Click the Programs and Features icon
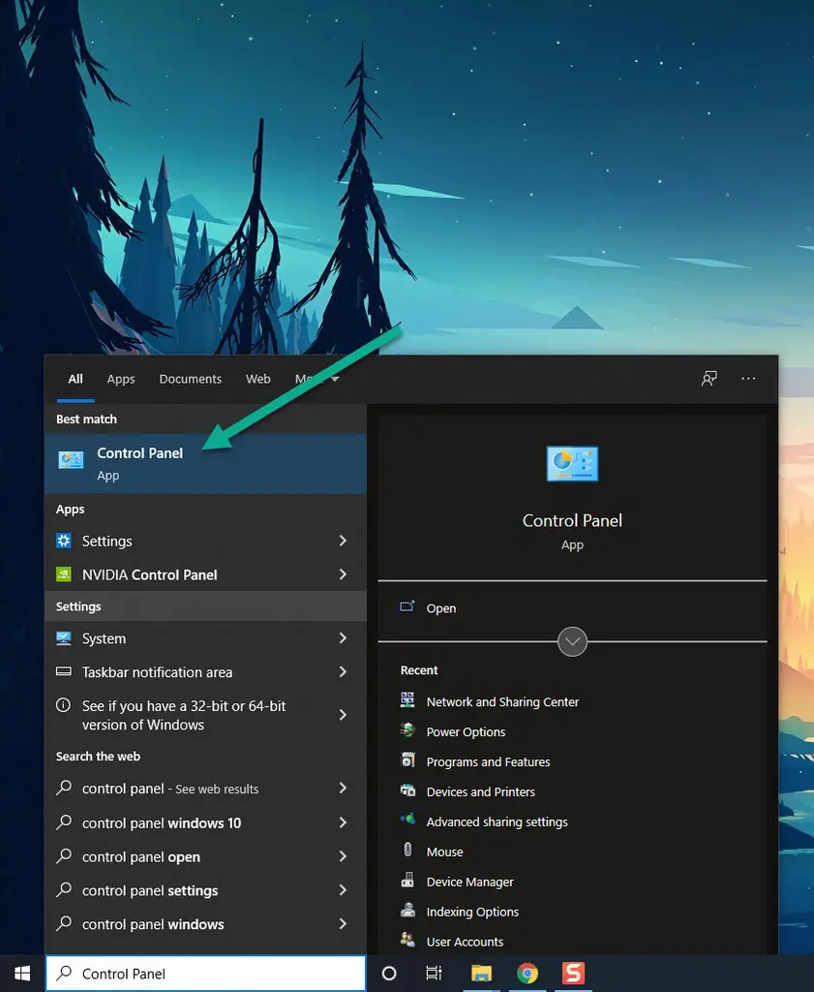Screen dimensions: 814x992 click(x=407, y=759)
